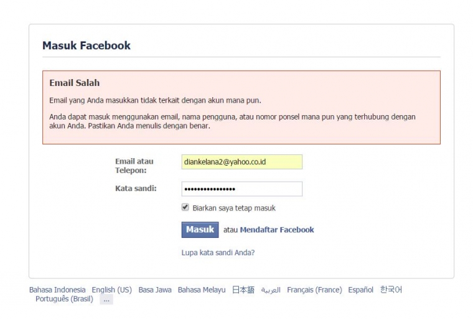Choose Basa Jawa language
473x320 pixels.
coord(155,290)
